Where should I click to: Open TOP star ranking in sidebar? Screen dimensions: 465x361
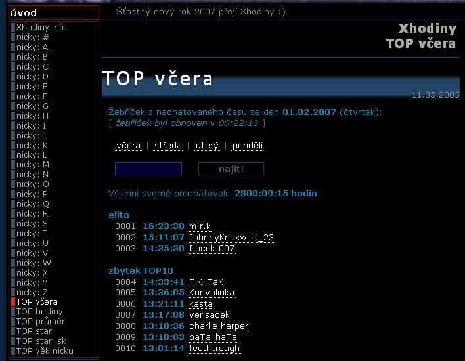pos(34,331)
